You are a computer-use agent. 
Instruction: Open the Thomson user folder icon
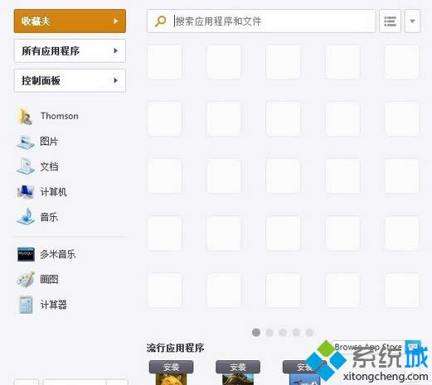25,116
